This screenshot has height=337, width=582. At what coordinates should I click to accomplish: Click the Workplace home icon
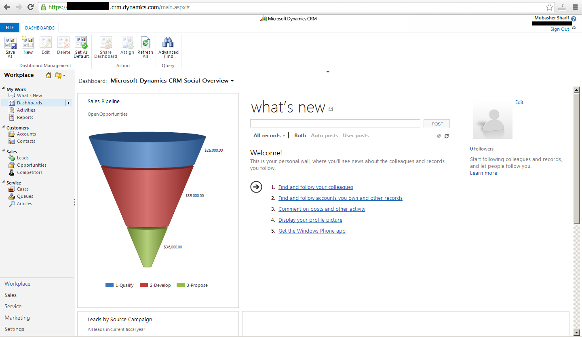tap(48, 75)
